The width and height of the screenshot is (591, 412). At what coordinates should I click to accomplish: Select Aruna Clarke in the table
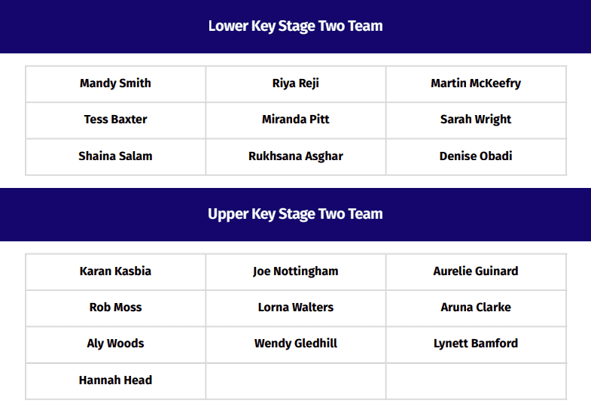click(x=476, y=307)
